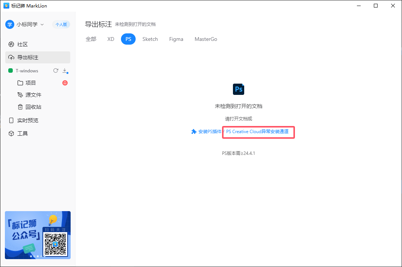402x267 pixels.
Task: Click the cloud upload icon beside 导出标注
Action: click(x=11, y=57)
